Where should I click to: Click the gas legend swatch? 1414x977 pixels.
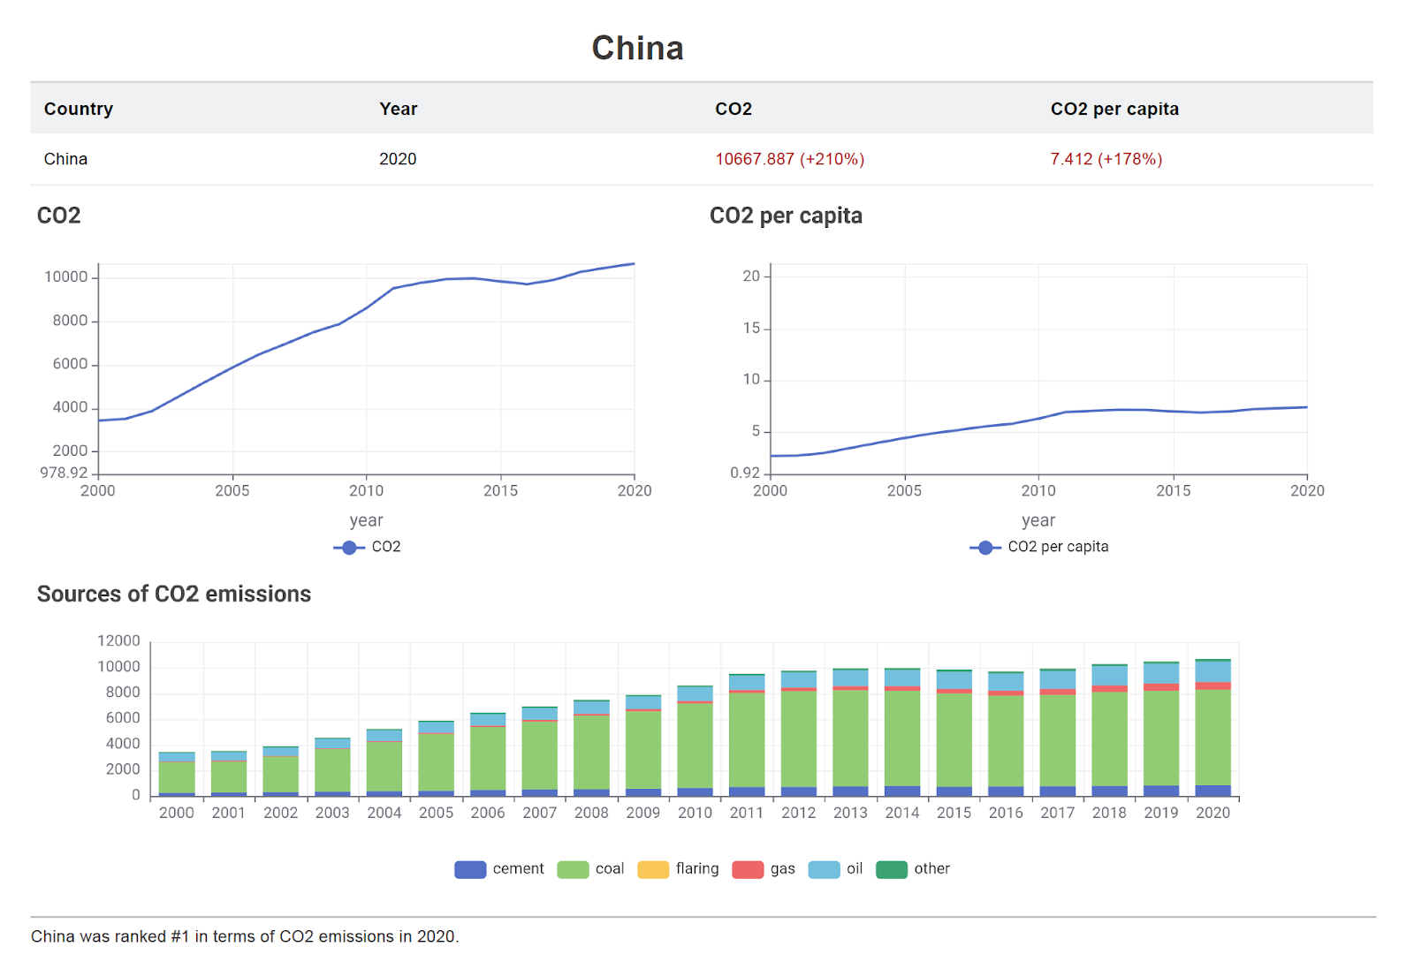coord(748,869)
